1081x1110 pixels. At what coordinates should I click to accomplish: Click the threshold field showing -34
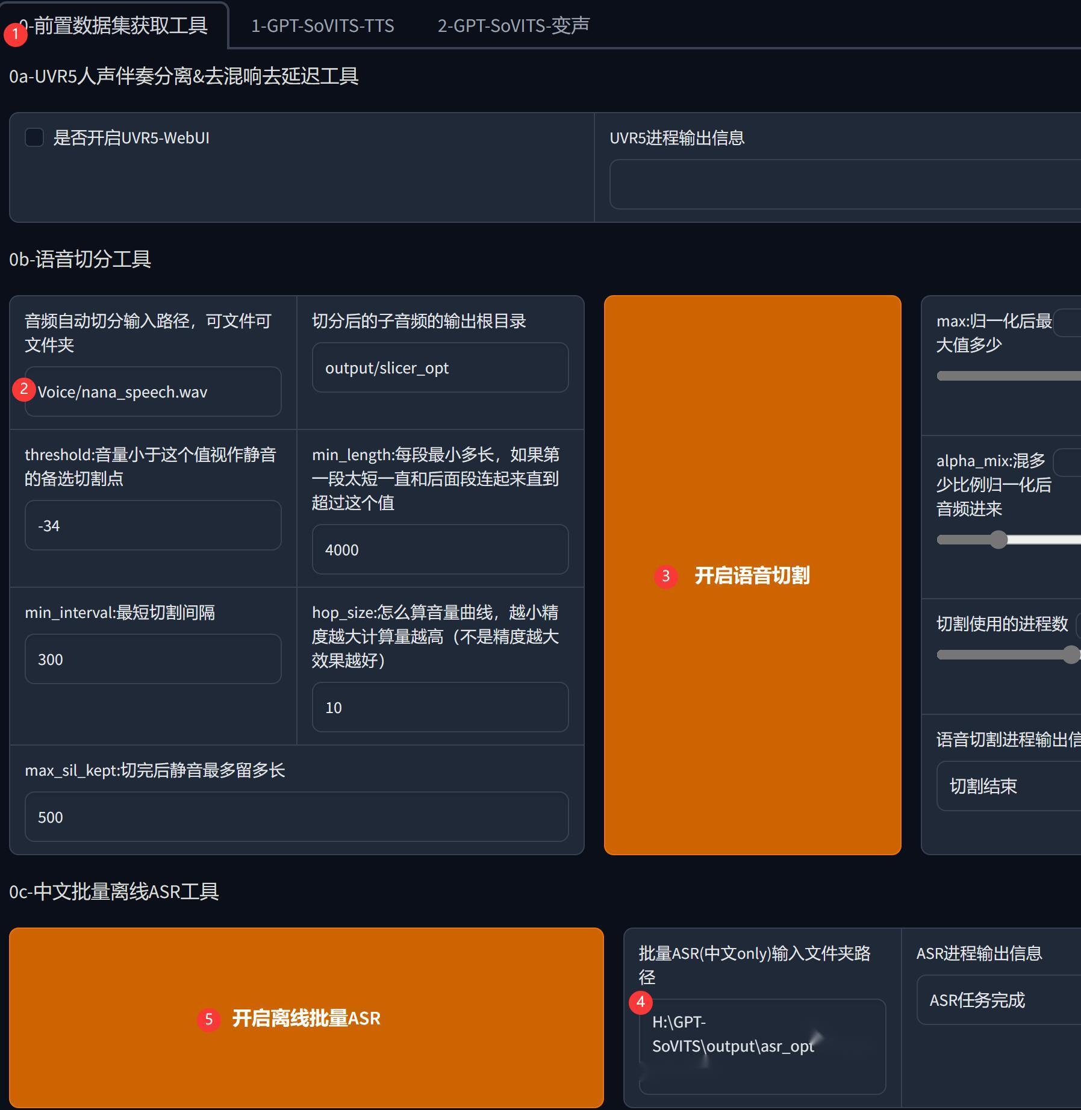153,525
